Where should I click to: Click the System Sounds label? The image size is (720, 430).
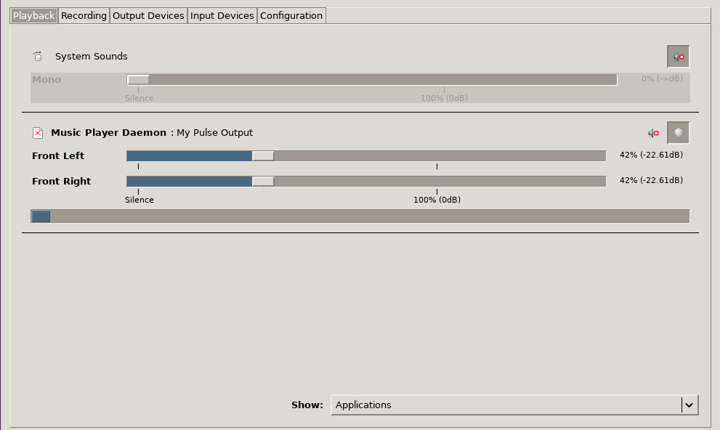point(92,57)
